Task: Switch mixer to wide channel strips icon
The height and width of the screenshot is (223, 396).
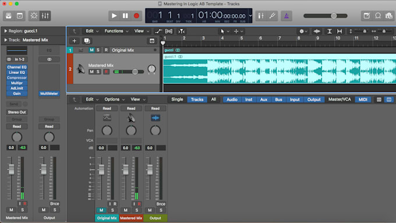Action: click(x=389, y=100)
